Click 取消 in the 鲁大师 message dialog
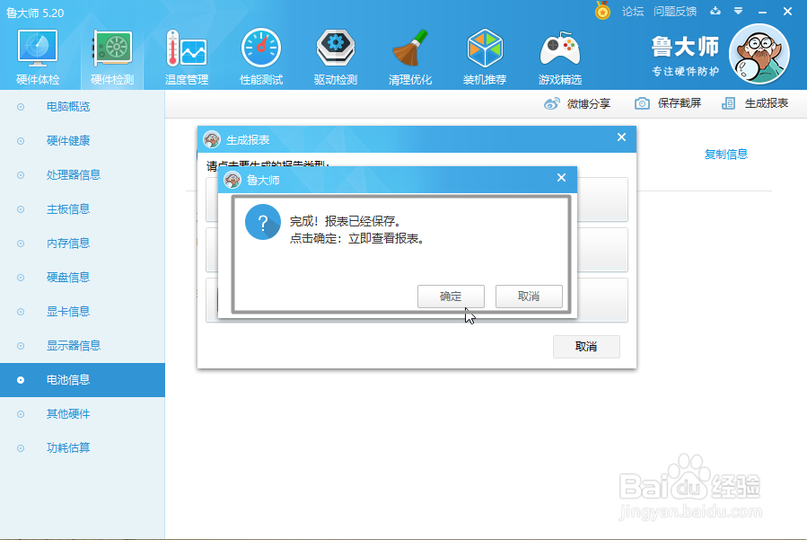 point(529,297)
